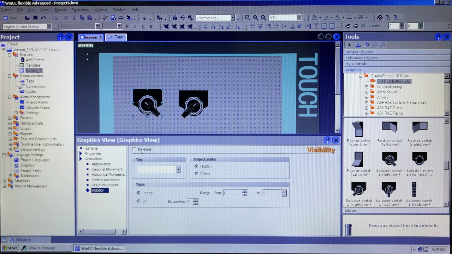This screenshot has height=254, width=452.
Task: Click the Range to input field
Action: point(272,193)
